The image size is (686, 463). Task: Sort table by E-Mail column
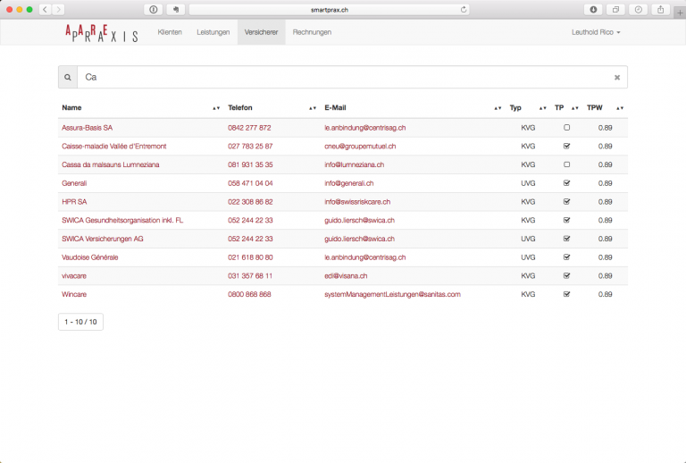(x=498, y=108)
